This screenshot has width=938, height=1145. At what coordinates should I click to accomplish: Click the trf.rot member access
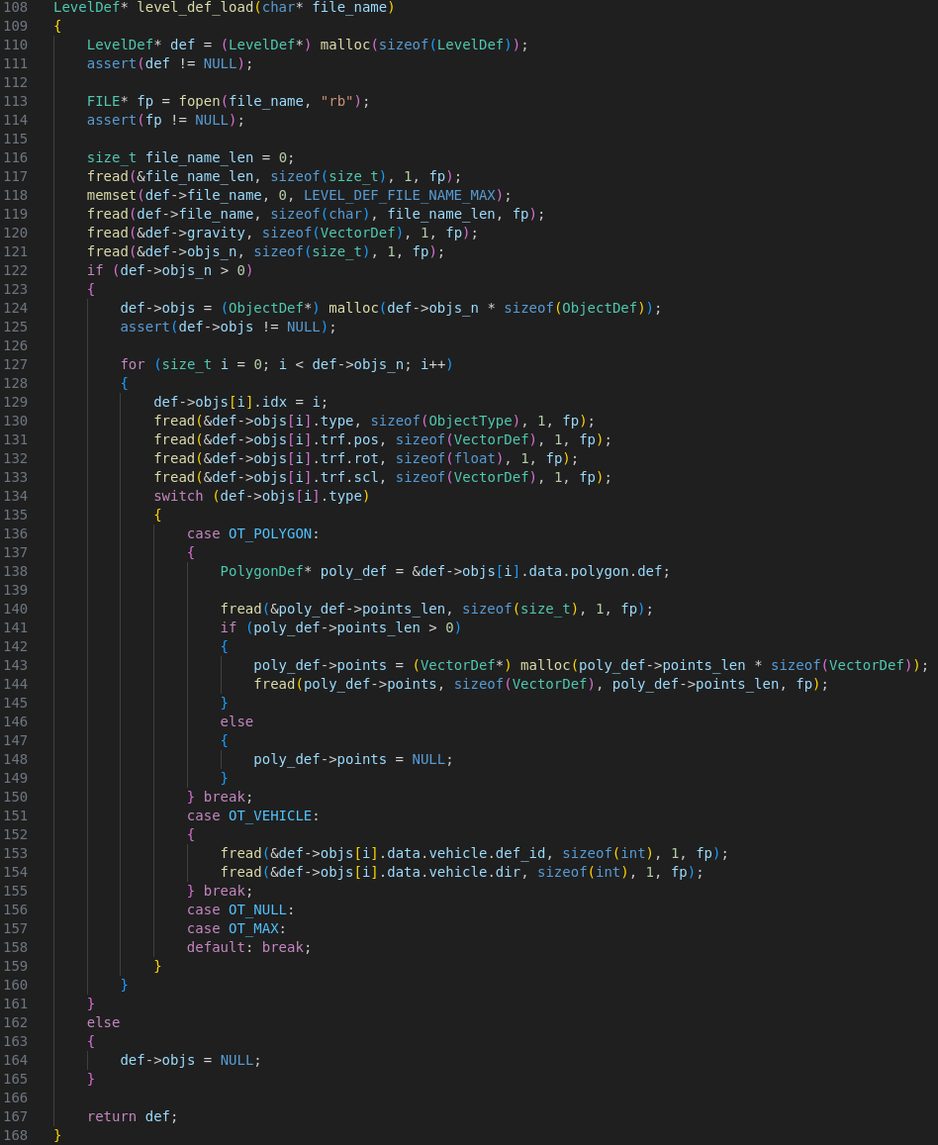(349, 458)
